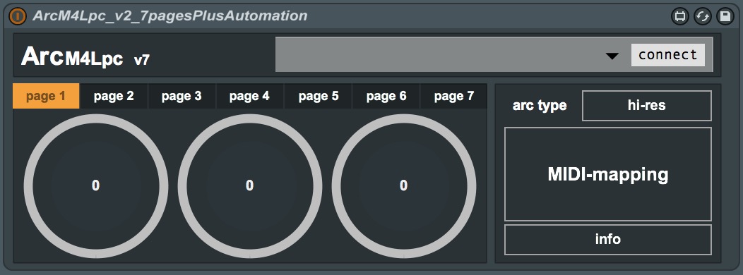Switch to page 3 tab
The width and height of the screenshot is (743, 275).
182,96
